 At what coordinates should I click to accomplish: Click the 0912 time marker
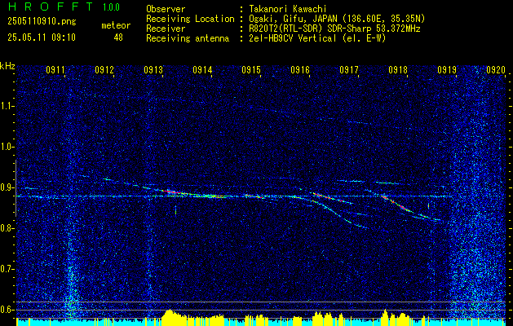(104, 69)
